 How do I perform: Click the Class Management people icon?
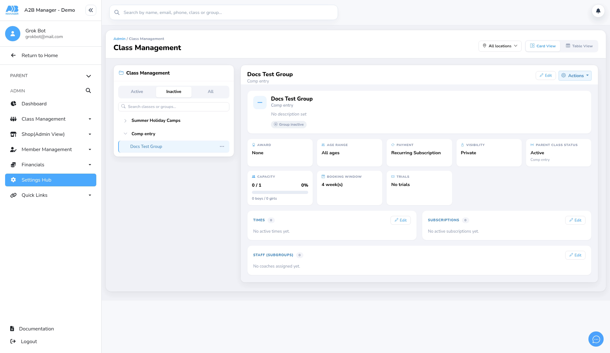point(13,119)
